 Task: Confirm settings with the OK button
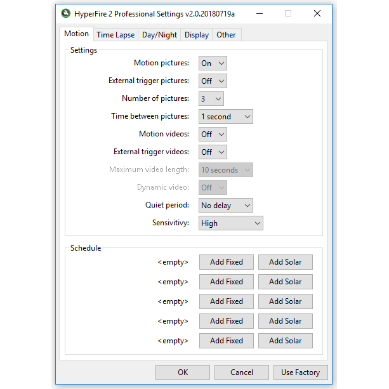click(x=183, y=373)
